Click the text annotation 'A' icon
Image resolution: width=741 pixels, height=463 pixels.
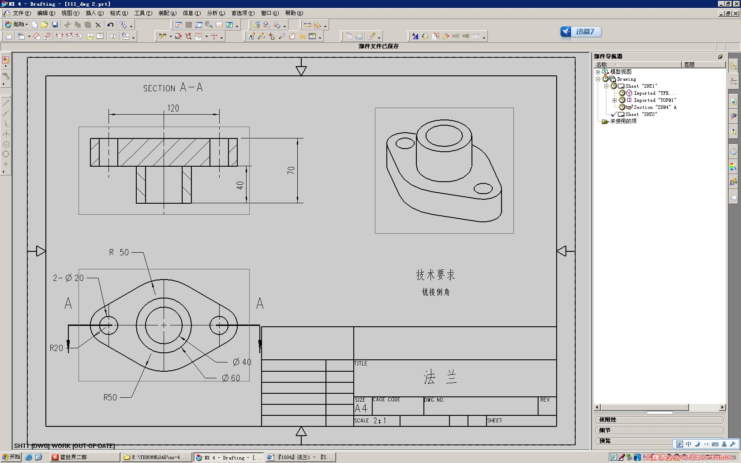[251, 36]
